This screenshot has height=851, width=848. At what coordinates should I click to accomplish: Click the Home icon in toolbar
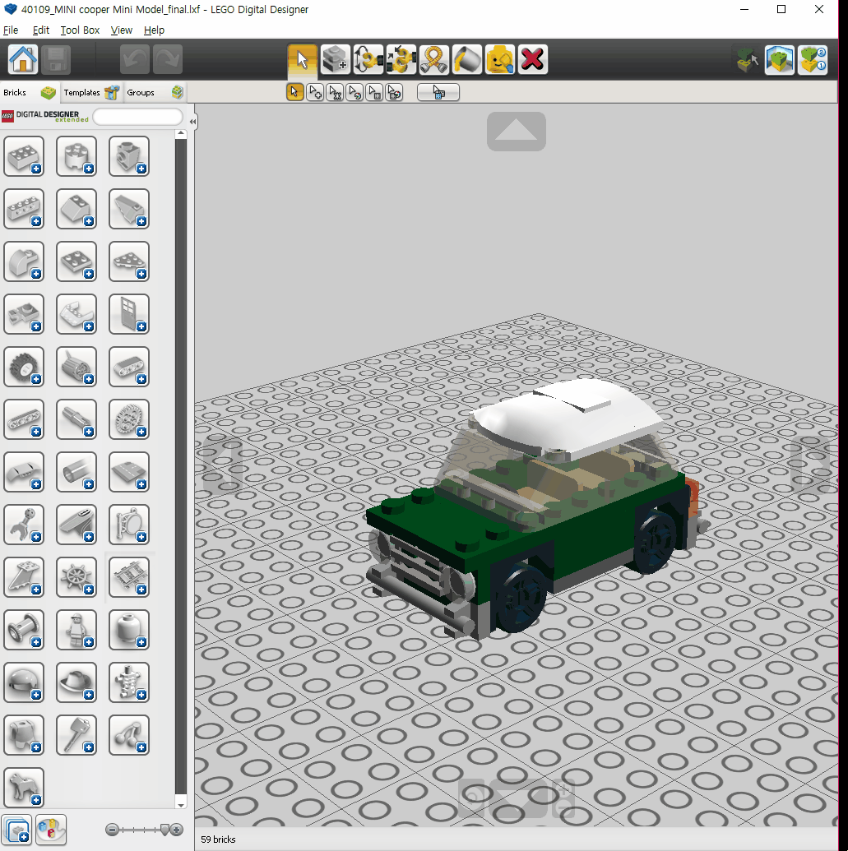(x=23, y=60)
